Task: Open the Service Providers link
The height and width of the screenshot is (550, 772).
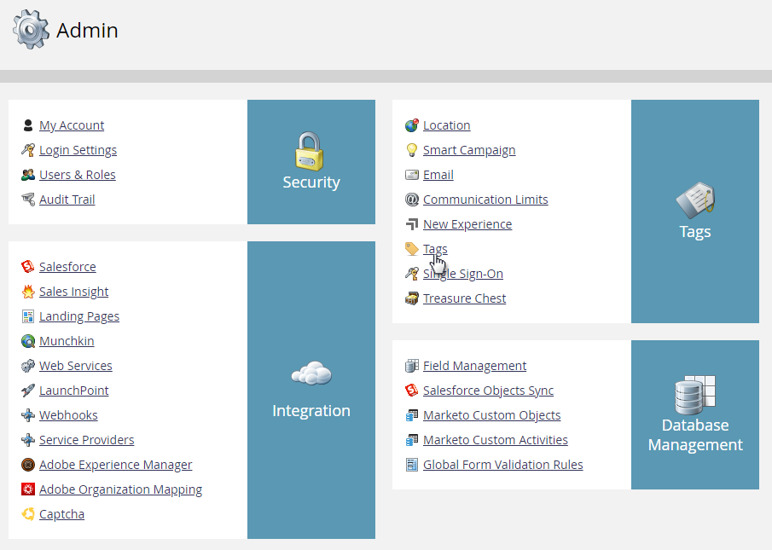Action: (87, 440)
